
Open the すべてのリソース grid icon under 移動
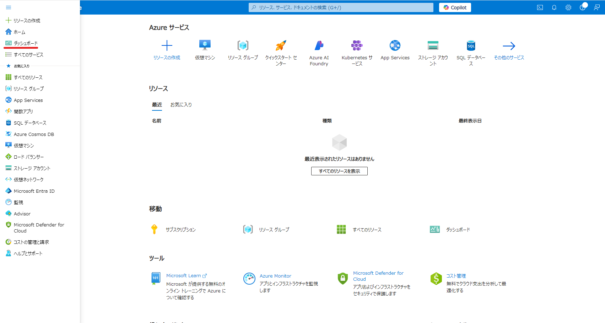[341, 229]
